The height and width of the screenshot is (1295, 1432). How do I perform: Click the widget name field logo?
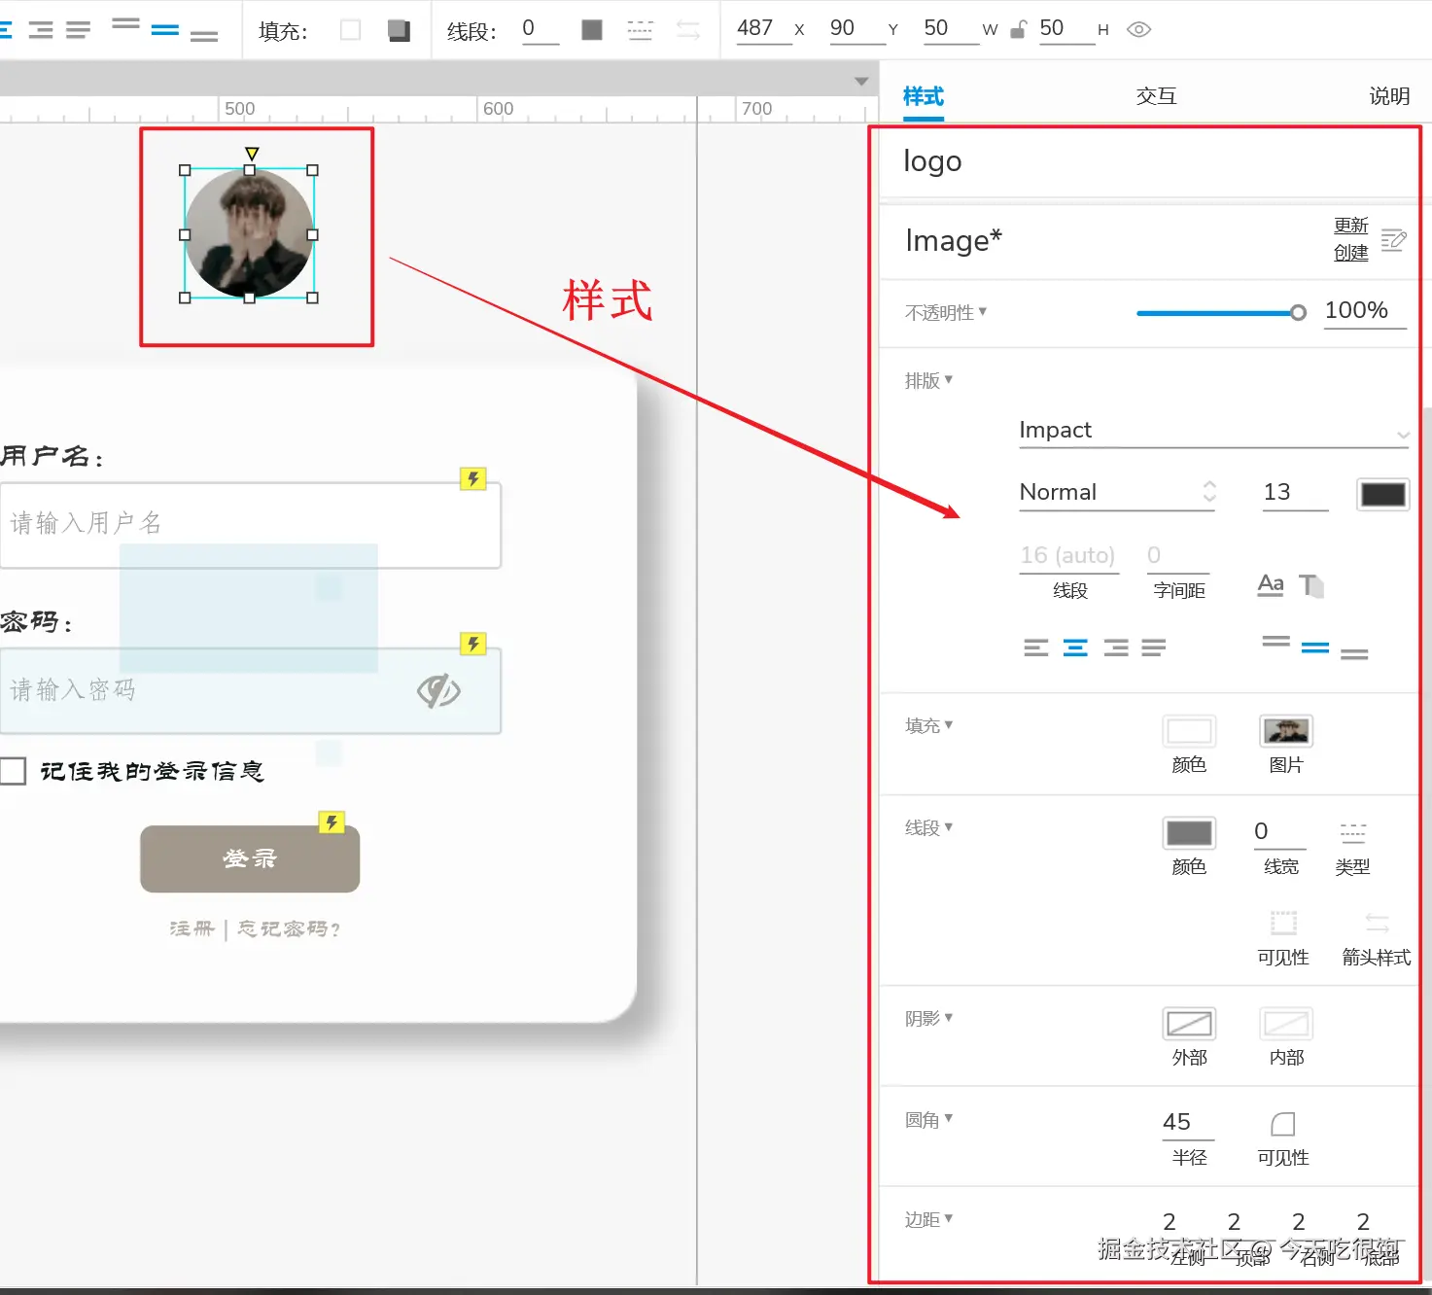coord(1147,161)
